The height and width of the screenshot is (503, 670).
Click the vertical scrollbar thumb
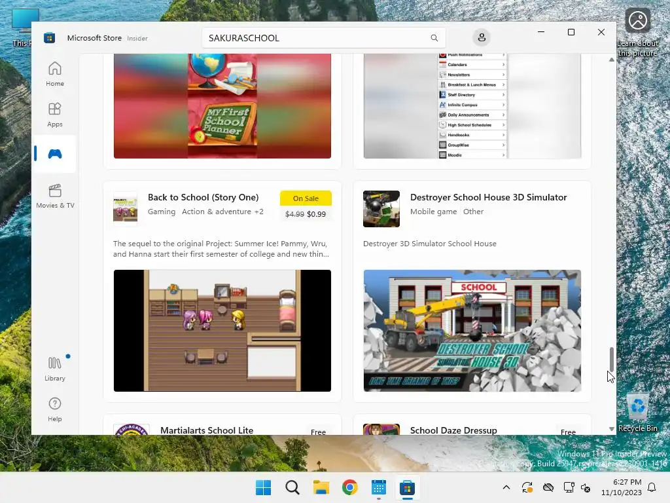click(612, 360)
